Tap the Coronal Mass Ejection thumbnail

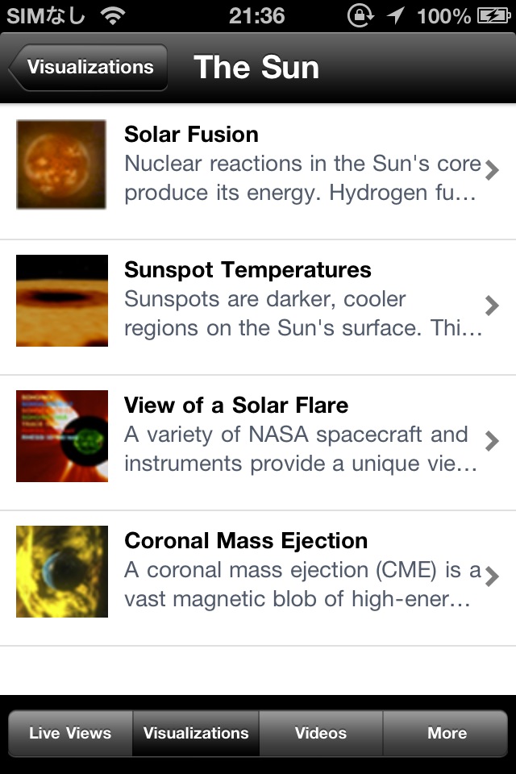pyautogui.click(x=61, y=572)
